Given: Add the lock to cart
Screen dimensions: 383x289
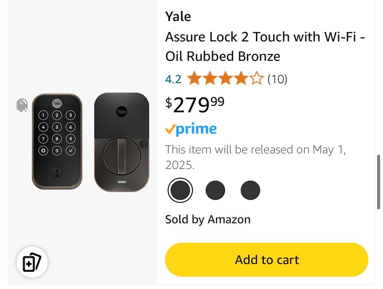Looking at the screenshot, I should coord(267,260).
